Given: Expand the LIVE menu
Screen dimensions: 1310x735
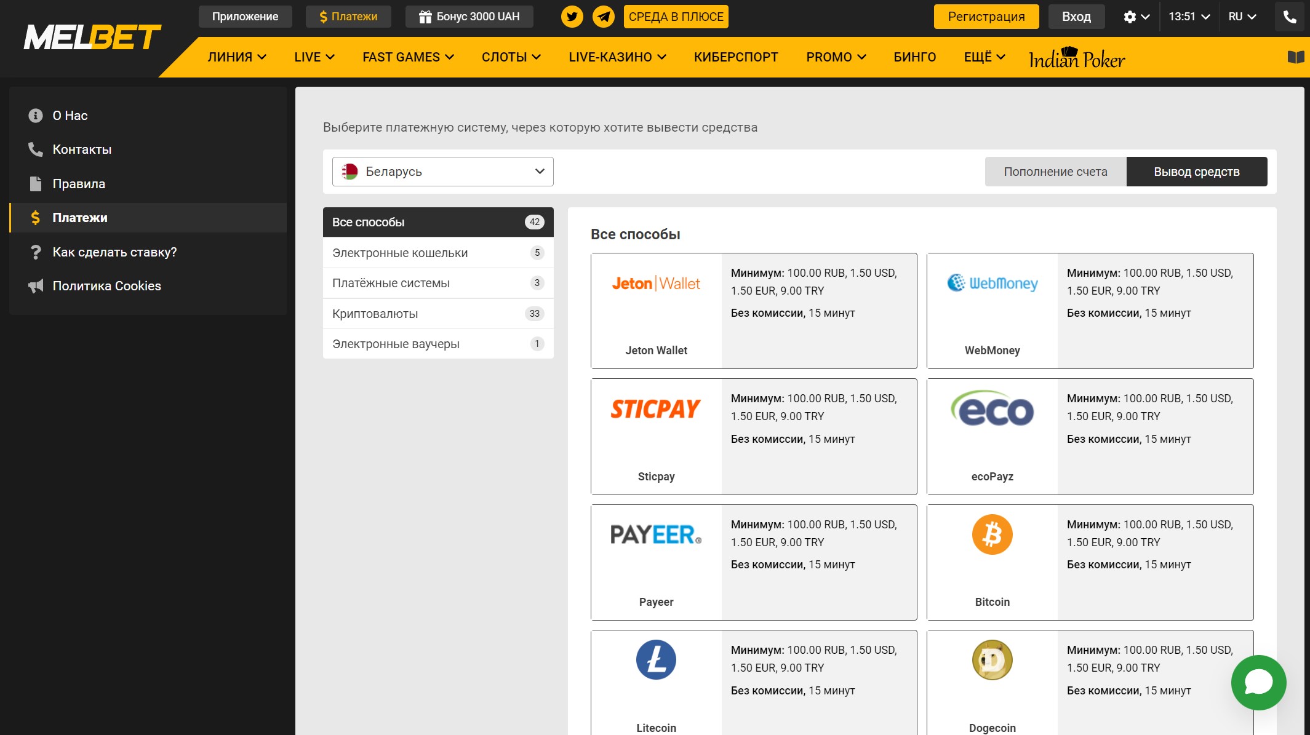Looking at the screenshot, I should pos(314,57).
